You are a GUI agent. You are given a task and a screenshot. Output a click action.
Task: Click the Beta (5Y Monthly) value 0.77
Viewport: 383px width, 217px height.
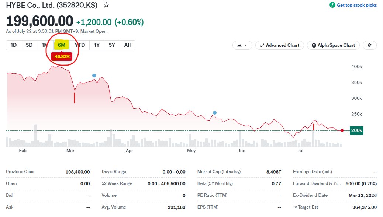coord(276,183)
